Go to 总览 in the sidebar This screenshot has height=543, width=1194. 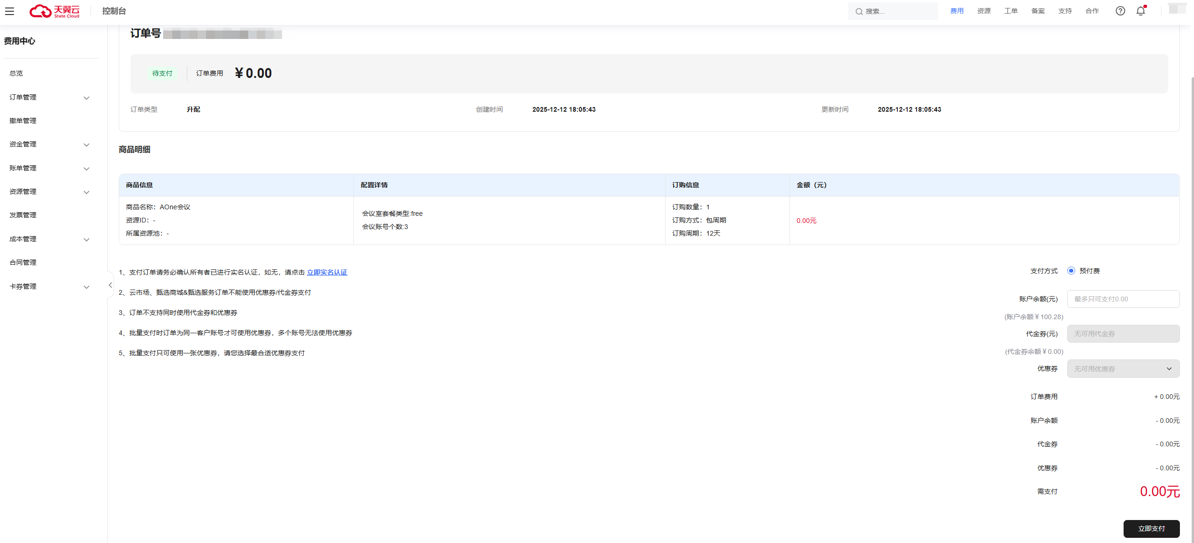(16, 73)
